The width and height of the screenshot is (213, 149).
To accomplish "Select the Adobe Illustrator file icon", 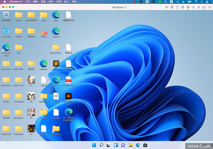I will [68, 96].
